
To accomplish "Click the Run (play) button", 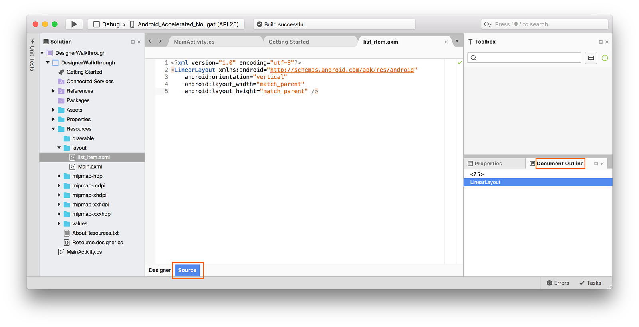I will pyautogui.click(x=74, y=24).
